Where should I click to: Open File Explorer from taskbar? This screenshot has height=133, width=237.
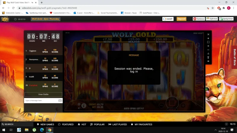pos(27,130)
